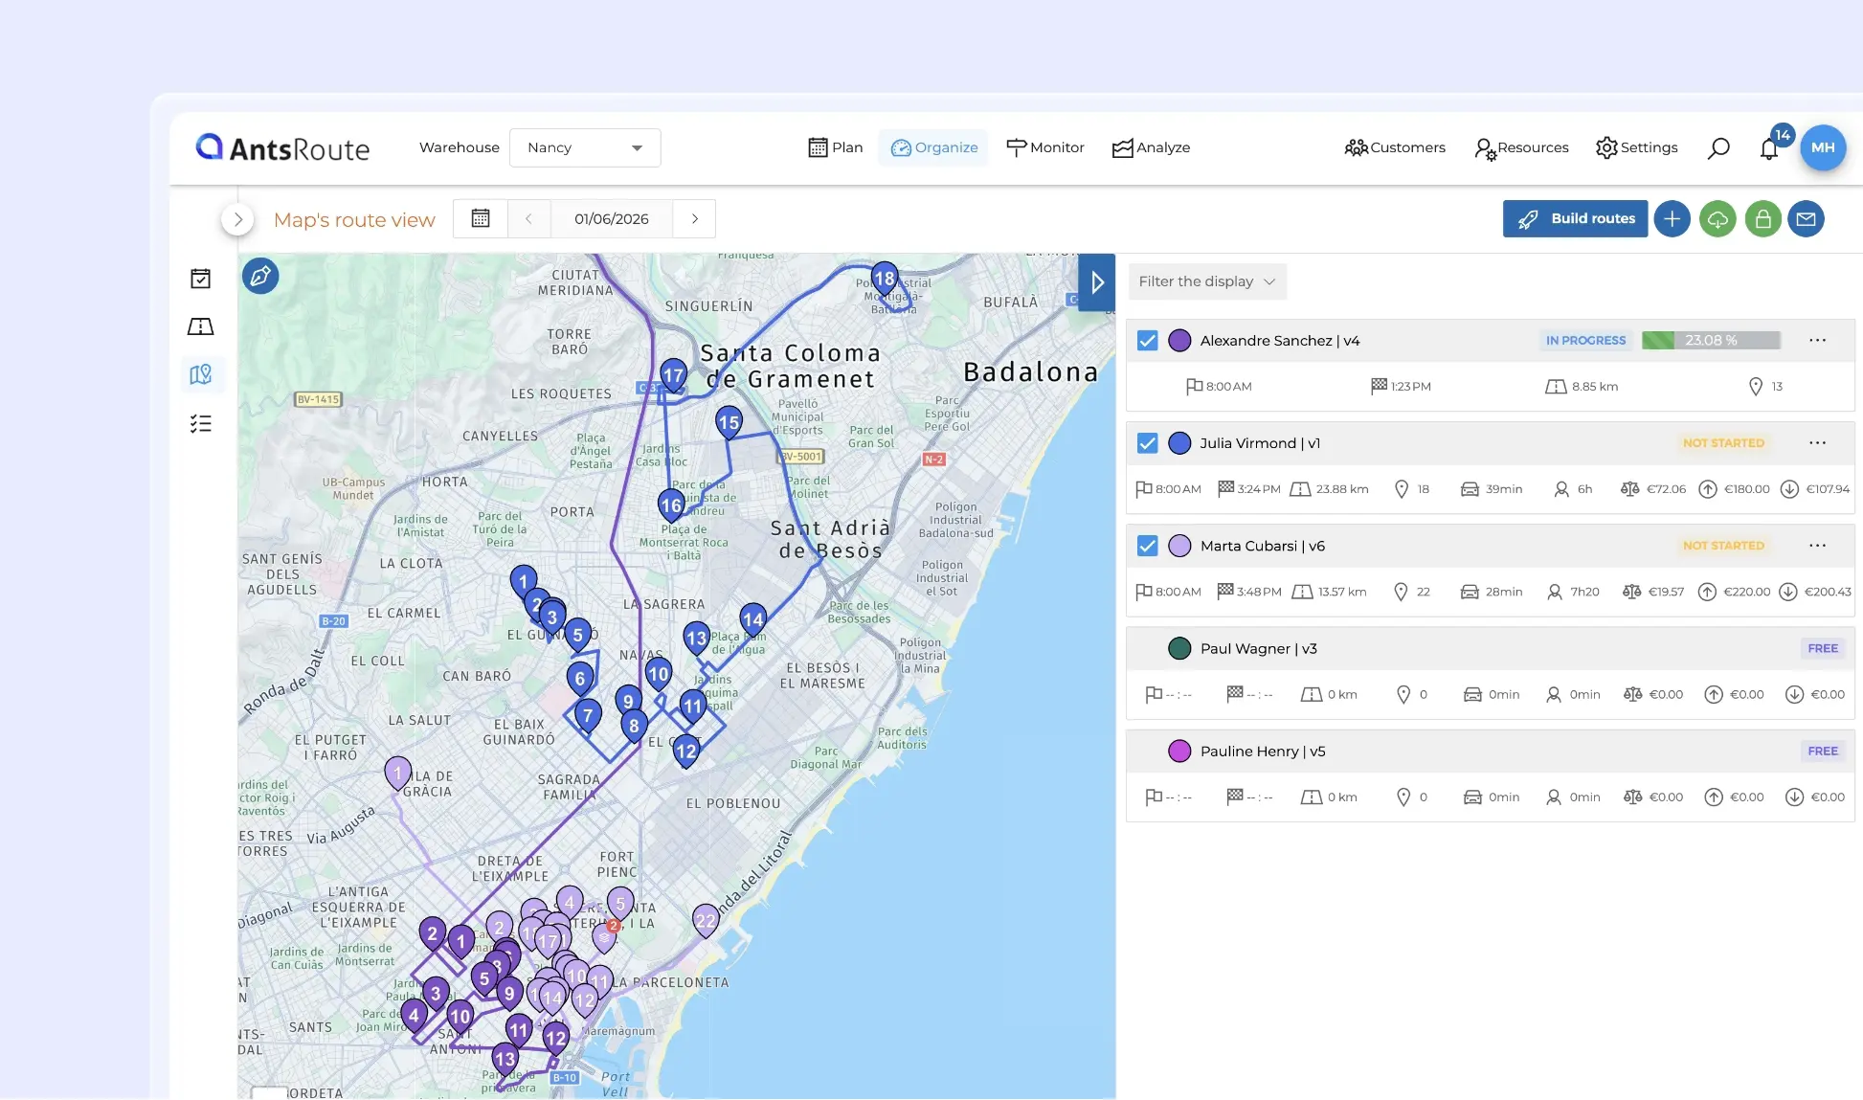
Task: Select the Pauline Henry | v5 route
Action: [1490, 751]
